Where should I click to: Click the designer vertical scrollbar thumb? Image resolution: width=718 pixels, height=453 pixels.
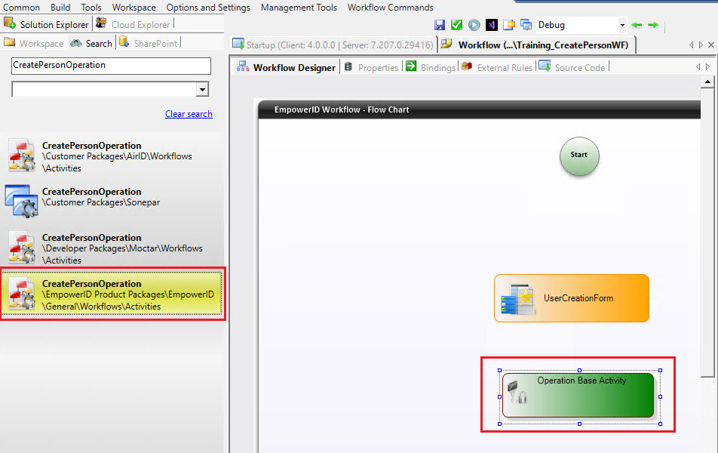(x=707, y=233)
